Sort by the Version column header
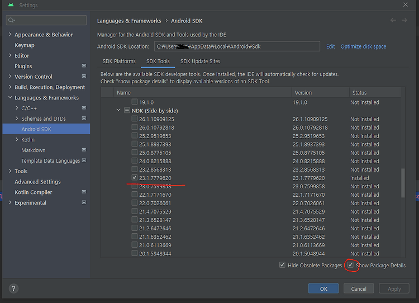The image size is (419, 303). pyautogui.click(x=321, y=93)
